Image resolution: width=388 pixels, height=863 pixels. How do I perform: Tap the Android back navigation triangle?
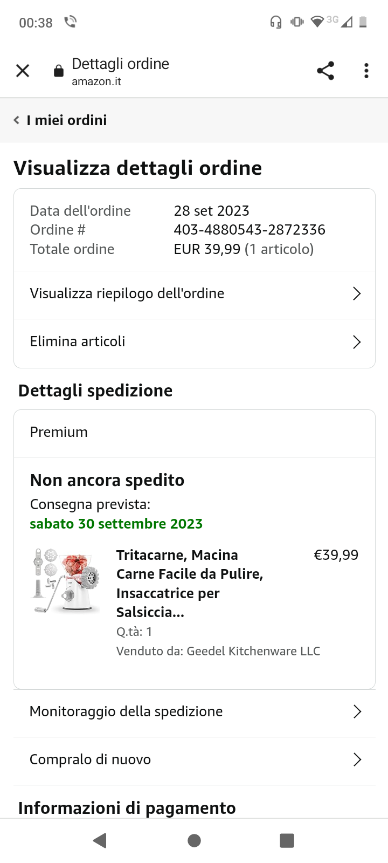click(x=100, y=840)
